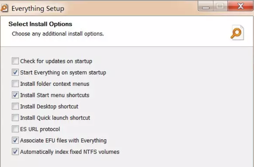Click the Check for updates on startup label text
The width and height of the screenshot is (254, 167).
56,61
